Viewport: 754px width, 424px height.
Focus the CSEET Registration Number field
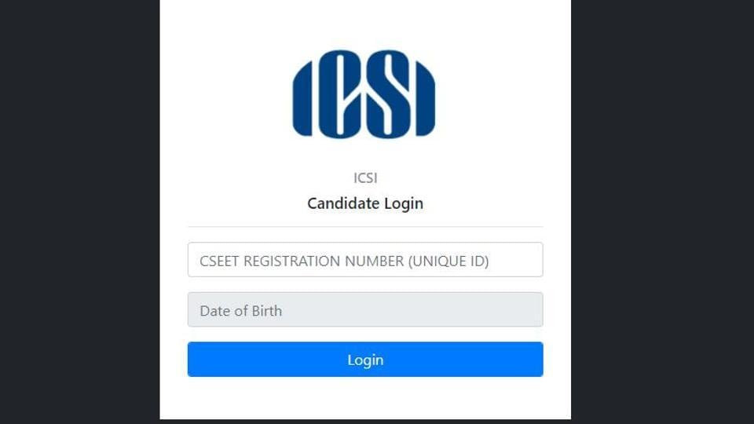tap(365, 260)
